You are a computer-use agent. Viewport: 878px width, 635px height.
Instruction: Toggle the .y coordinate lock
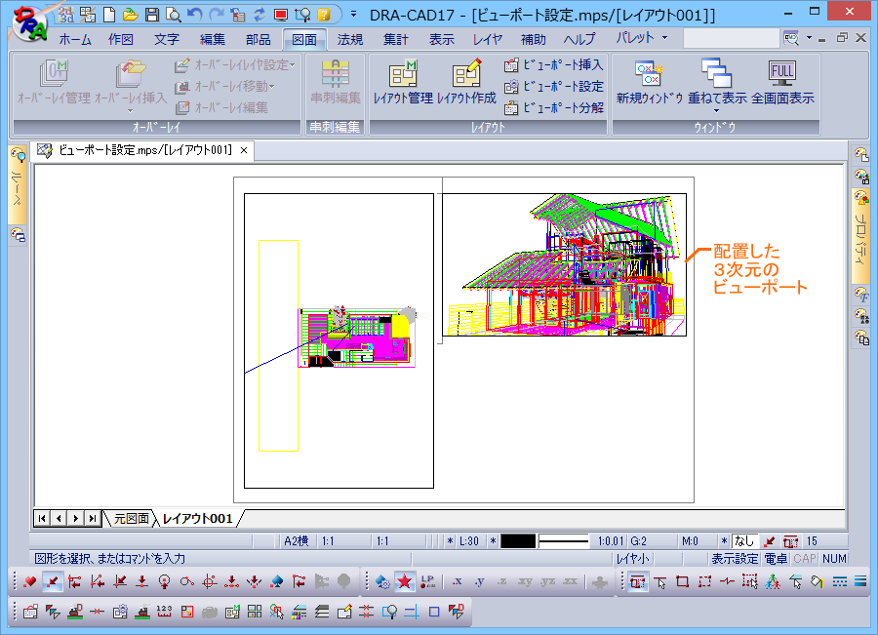pos(479,581)
